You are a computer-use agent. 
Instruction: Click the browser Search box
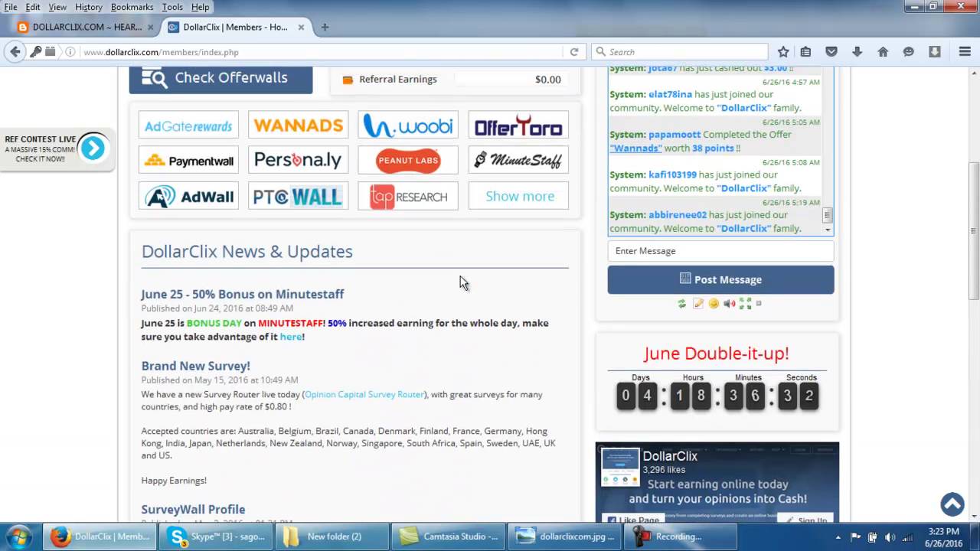680,52
